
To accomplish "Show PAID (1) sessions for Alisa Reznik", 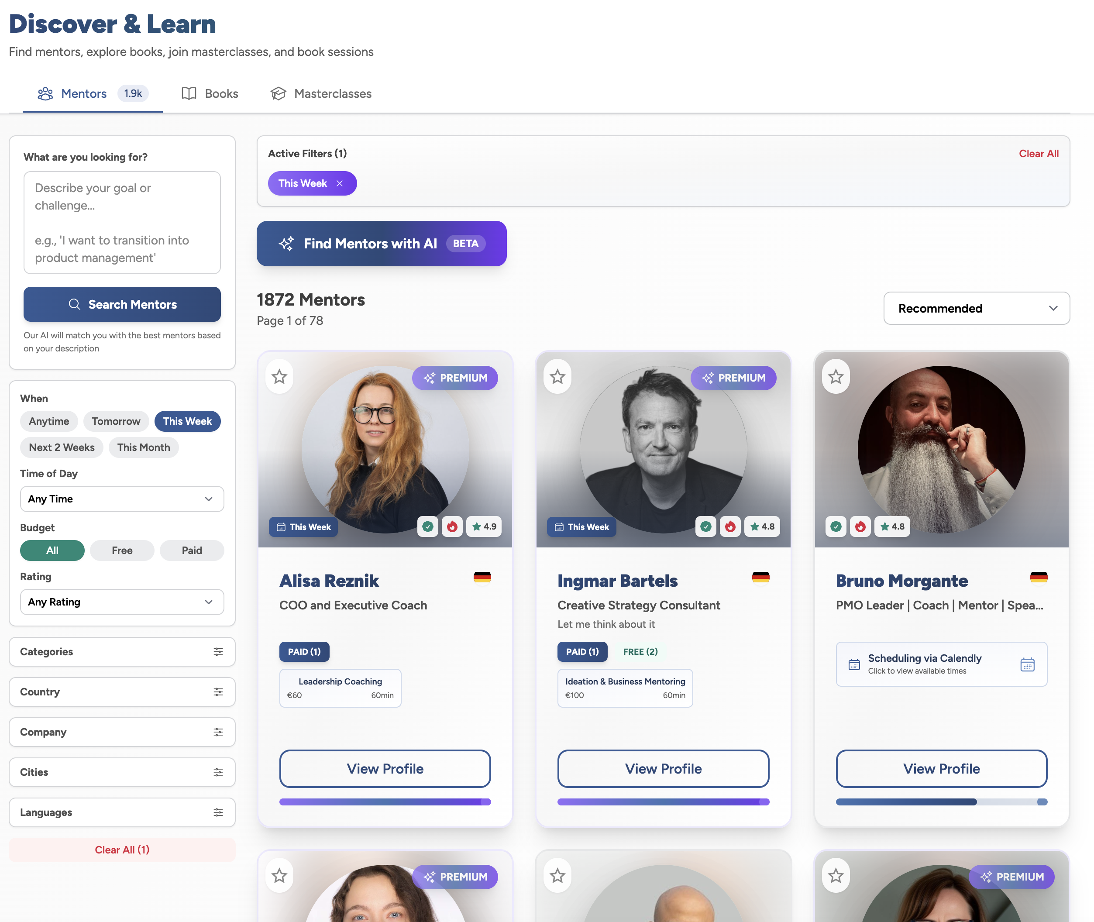I will [x=304, y=652].
